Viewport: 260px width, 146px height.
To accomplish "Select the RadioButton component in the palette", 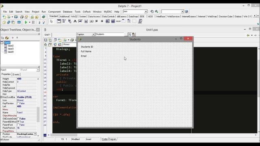I will (x=102, y=21).
